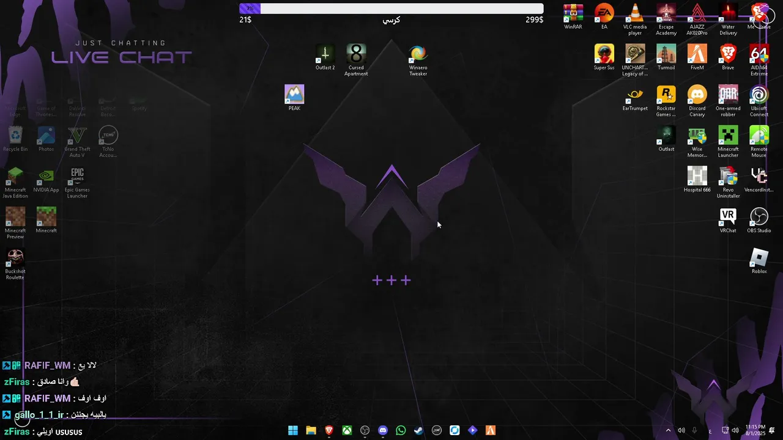Screen dimensions: 783x440
Task: Switch to Discord in the taskbar
Action: click(383, 430)
